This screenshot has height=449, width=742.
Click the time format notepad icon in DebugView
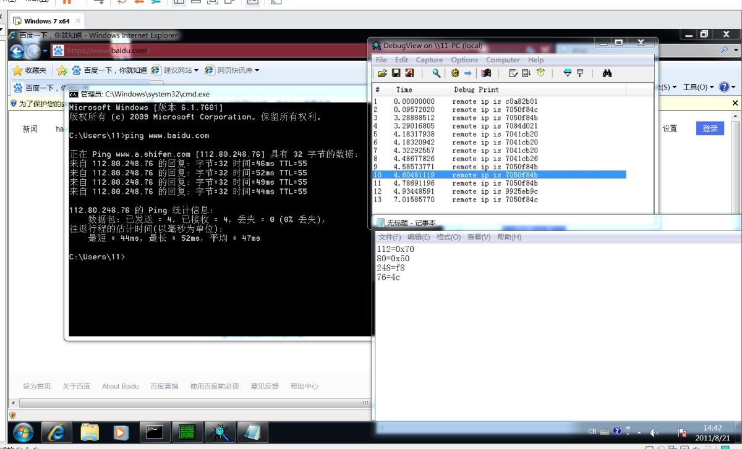pyautogui.click(x=513, y=73)
